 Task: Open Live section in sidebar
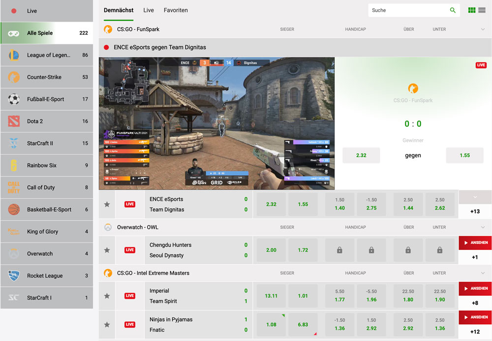[x=47, y=11]
